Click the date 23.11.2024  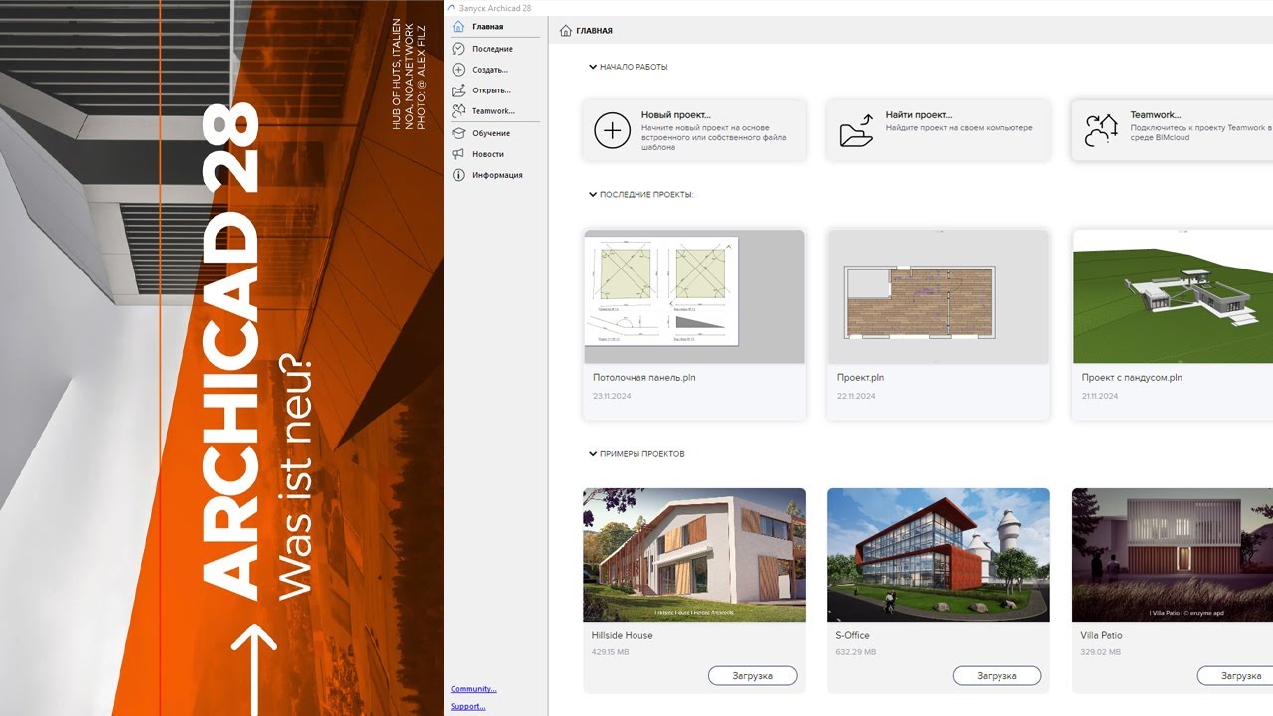click(x=612, y=397)
